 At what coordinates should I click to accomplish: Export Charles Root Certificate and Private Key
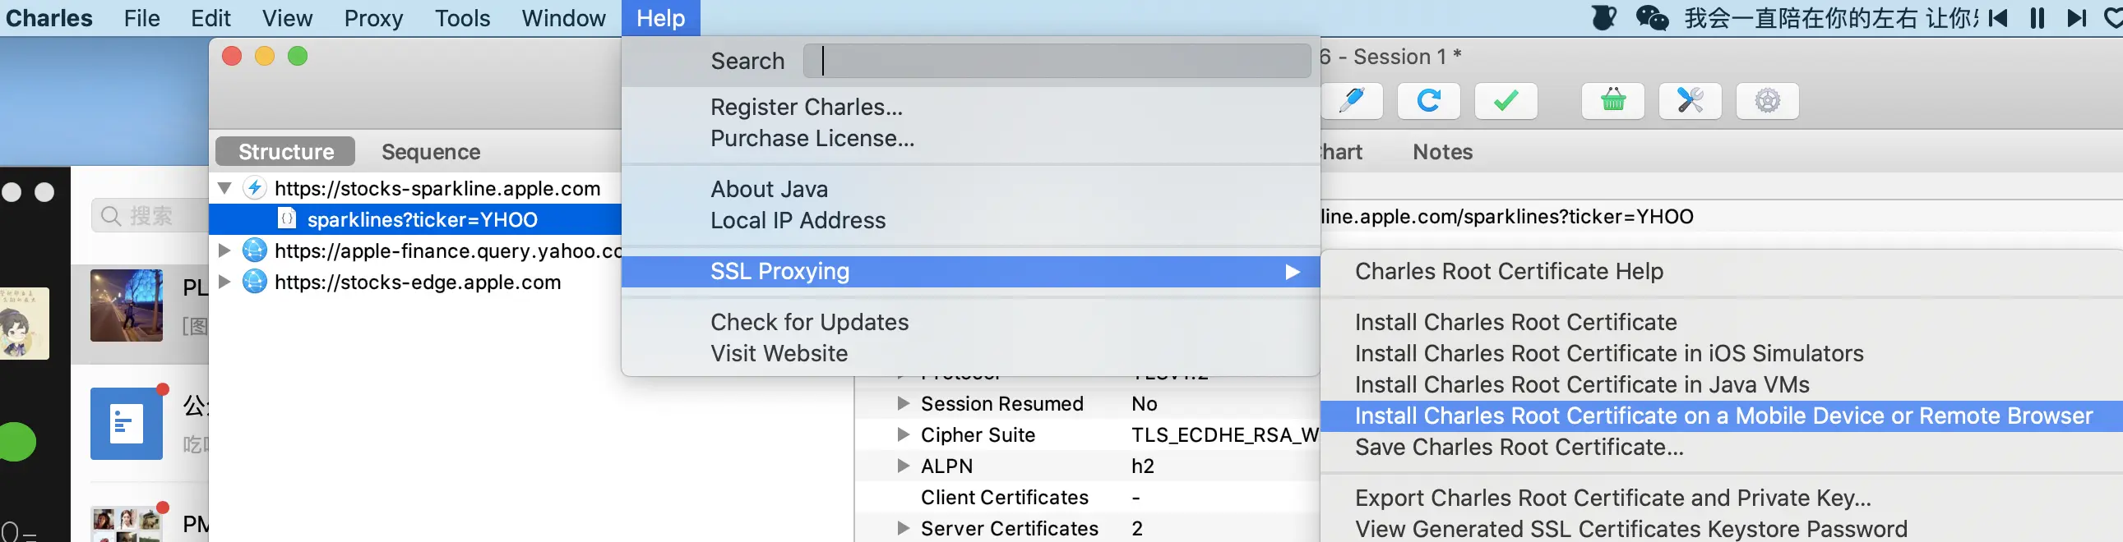(1722, 498)
